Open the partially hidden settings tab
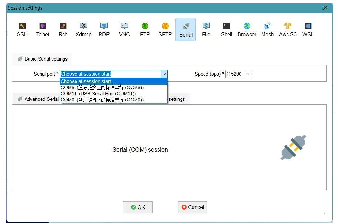This screenshot has height=224, width=340. click(x=179, y=99)
